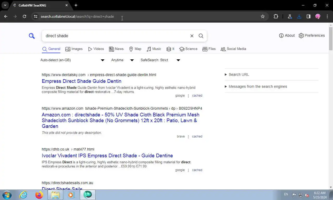Open cached link for Amazon result

(x=197, y=136)
